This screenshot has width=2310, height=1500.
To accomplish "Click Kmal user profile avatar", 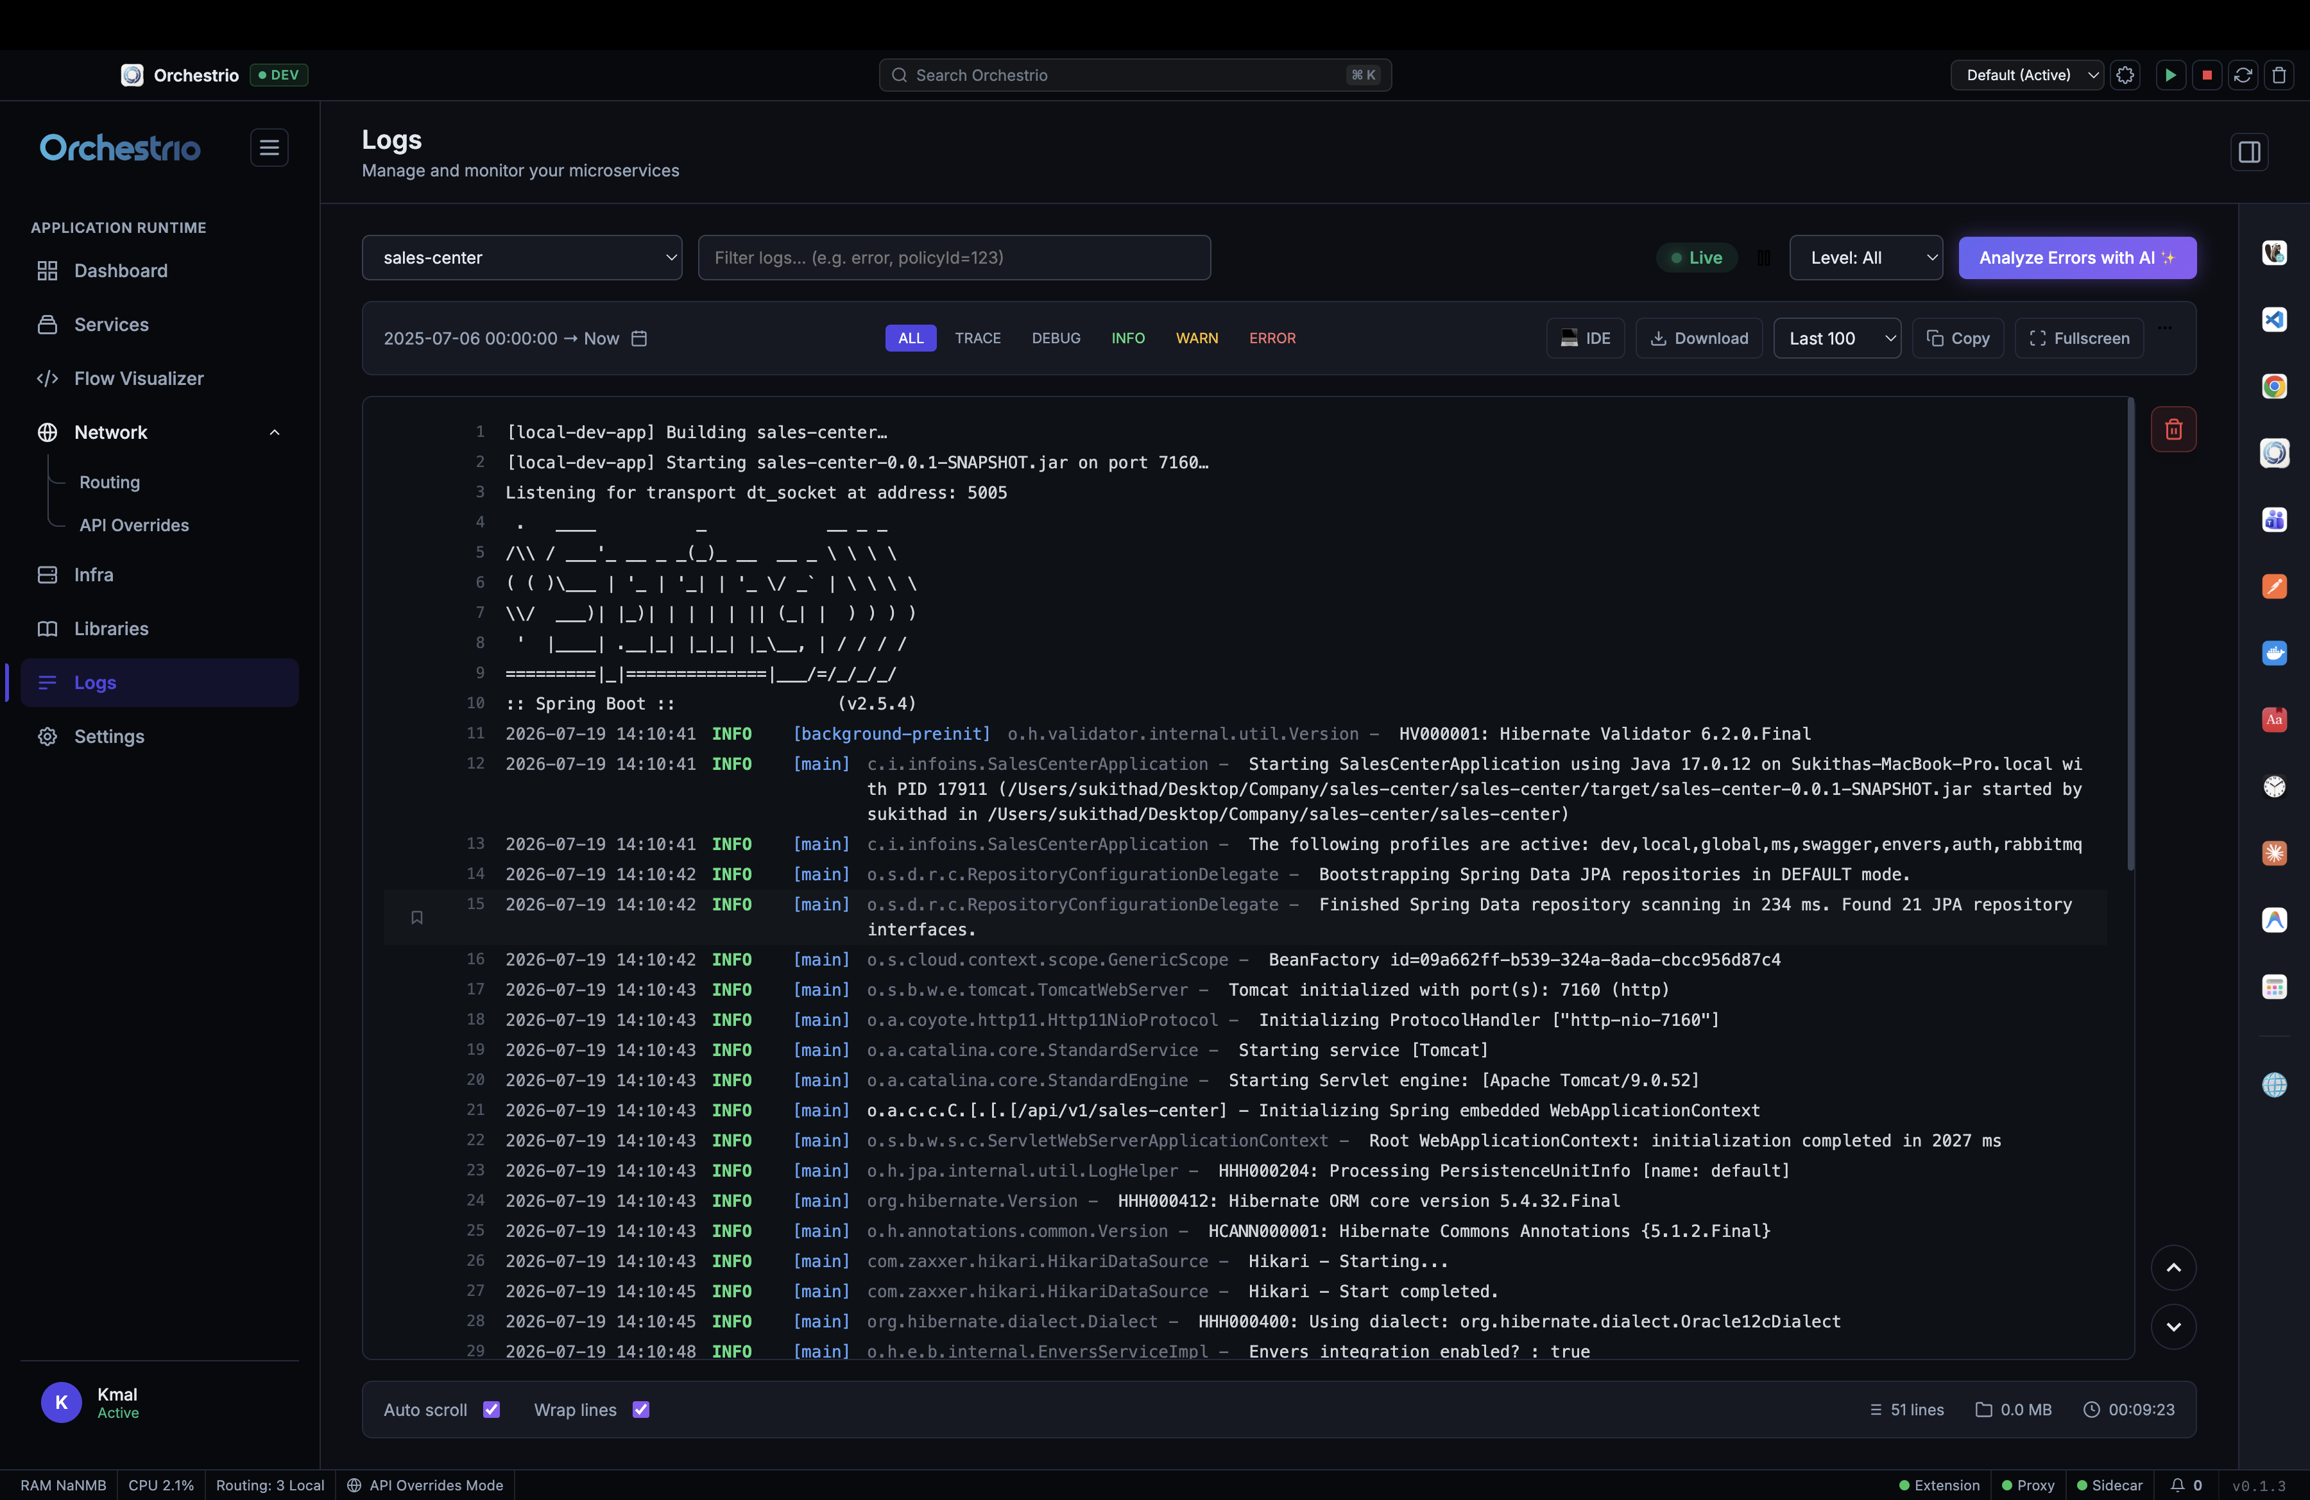I will coord(61,1402).
